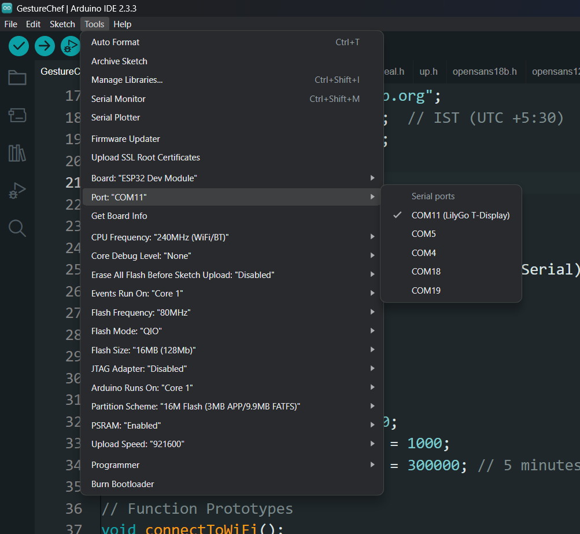This screenshot has height=534, width=580.
Task: Open the Sketchbook folder icon in sidebar
Action: 17,78
